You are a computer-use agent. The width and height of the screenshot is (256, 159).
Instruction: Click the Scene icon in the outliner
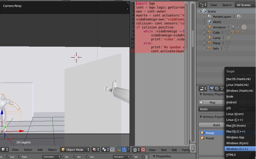[x=204, y=11]
